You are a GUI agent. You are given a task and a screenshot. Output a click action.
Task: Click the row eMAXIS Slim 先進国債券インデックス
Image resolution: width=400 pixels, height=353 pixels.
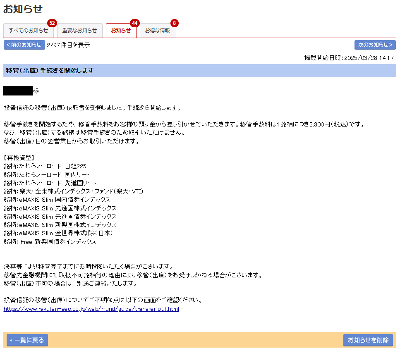[x=60, y=216]
